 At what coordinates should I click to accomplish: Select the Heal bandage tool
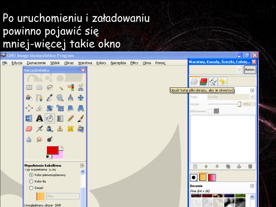click(71, 129)
